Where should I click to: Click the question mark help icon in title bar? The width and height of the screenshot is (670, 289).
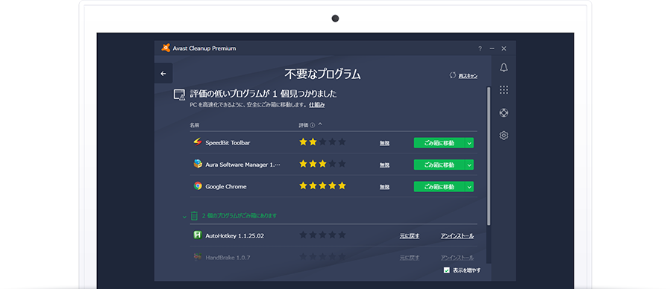coord(480,48)
